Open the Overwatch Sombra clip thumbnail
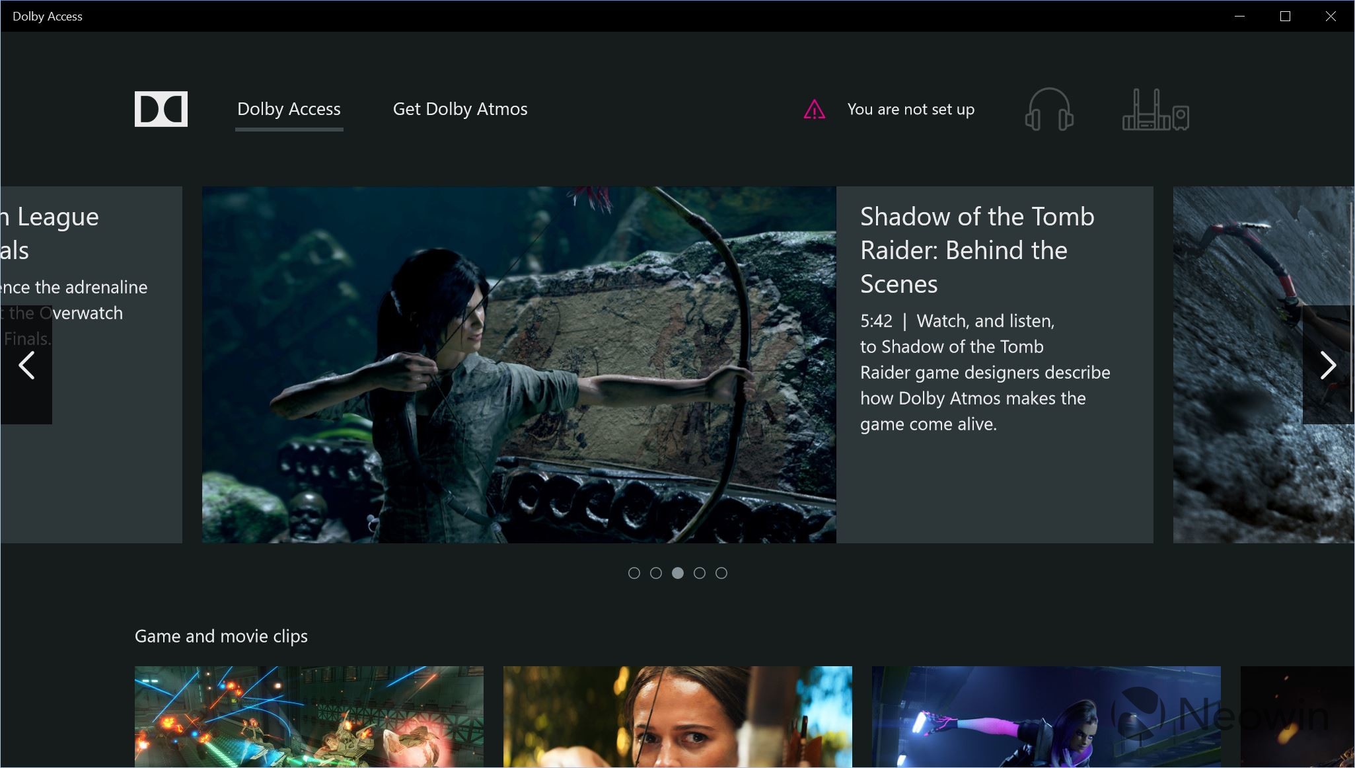1355x768 pixels. click(1046, 716)
